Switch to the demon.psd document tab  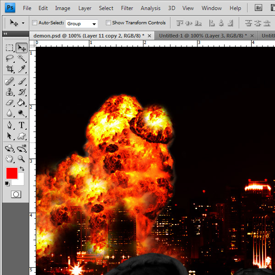89,36
